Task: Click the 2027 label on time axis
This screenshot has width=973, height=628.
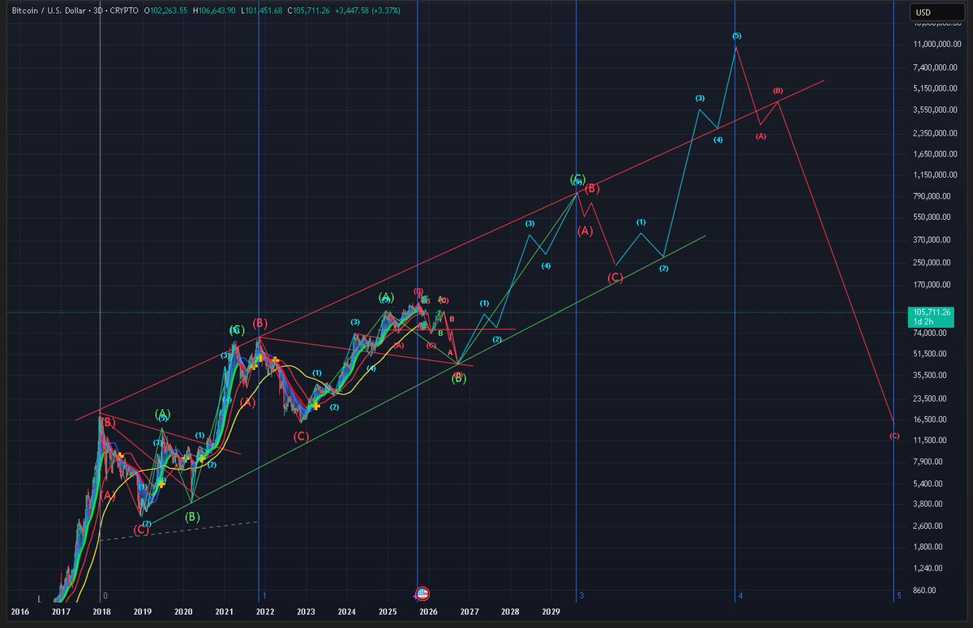Action: pyautogui.click(x=469, y=611)
